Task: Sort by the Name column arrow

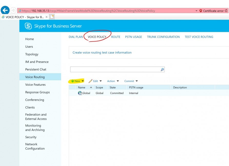Action: [91, 87]
